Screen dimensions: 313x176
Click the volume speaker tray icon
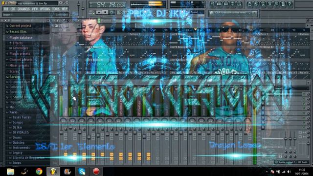pyautogui.click(x=289, y=172)
